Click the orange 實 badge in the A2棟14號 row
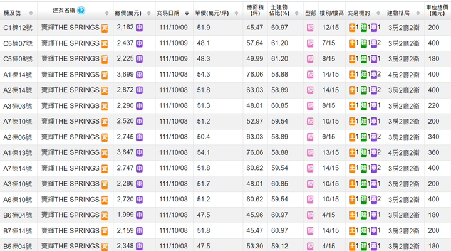 (105, 91)
